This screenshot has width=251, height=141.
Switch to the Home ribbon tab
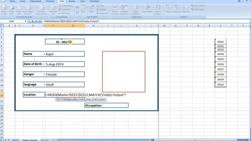tap(12, 1)
